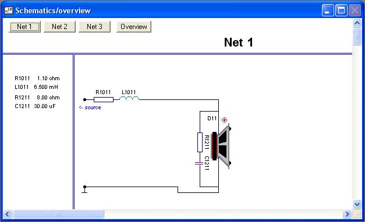Click the 'C1211 30.00 uF' list entry
This screenshot has width=365, height=222.
[35, 106]
